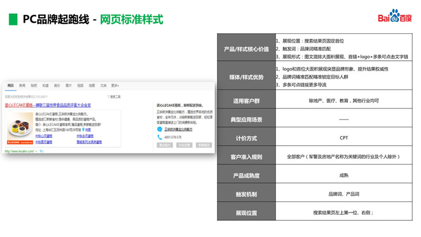Click the 媒体/样式优势 header cell
421x237 pixels.
coord(246,75)
